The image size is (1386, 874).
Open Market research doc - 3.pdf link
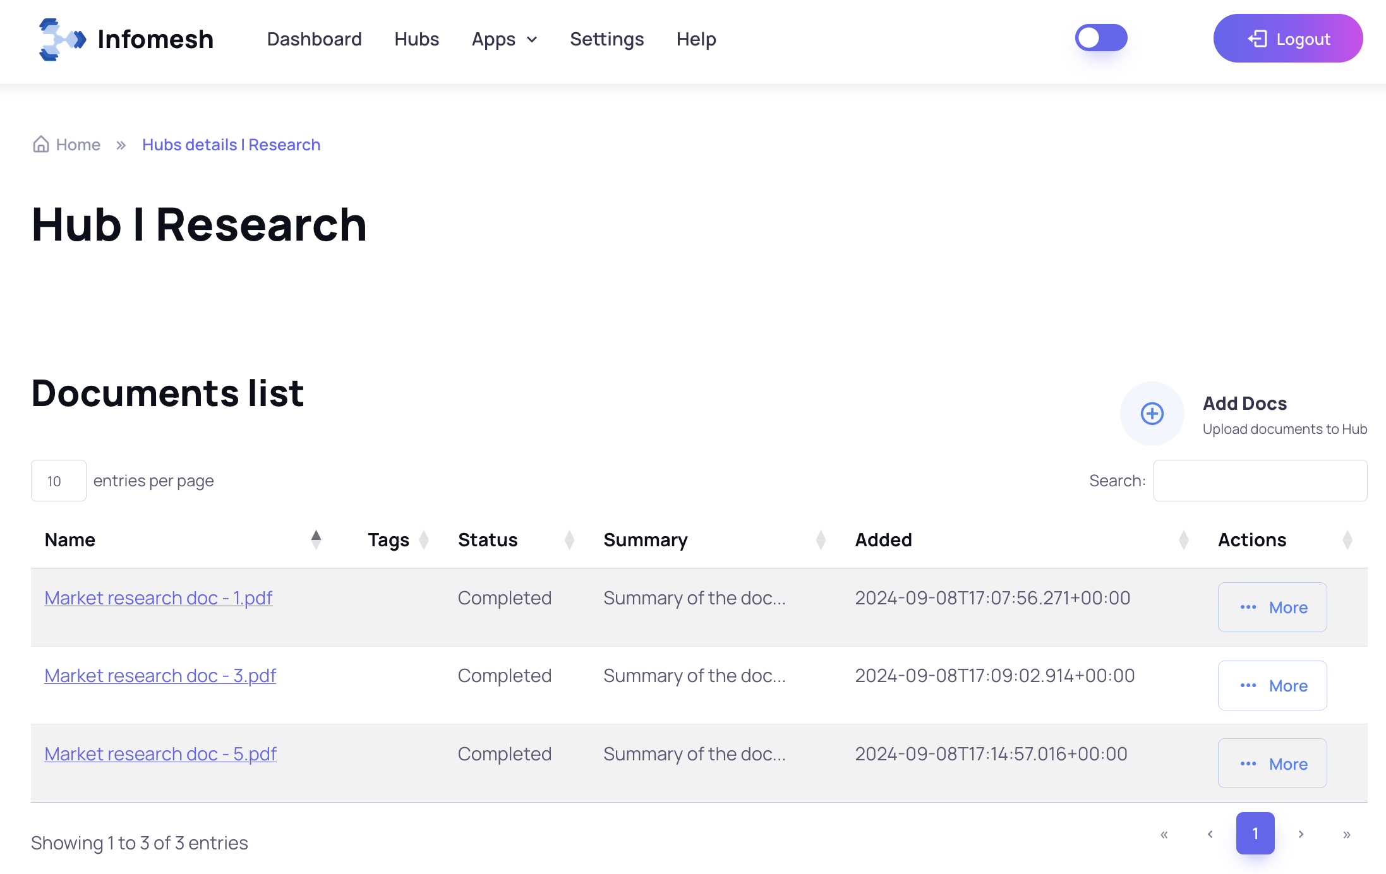(x=160, y=676)
